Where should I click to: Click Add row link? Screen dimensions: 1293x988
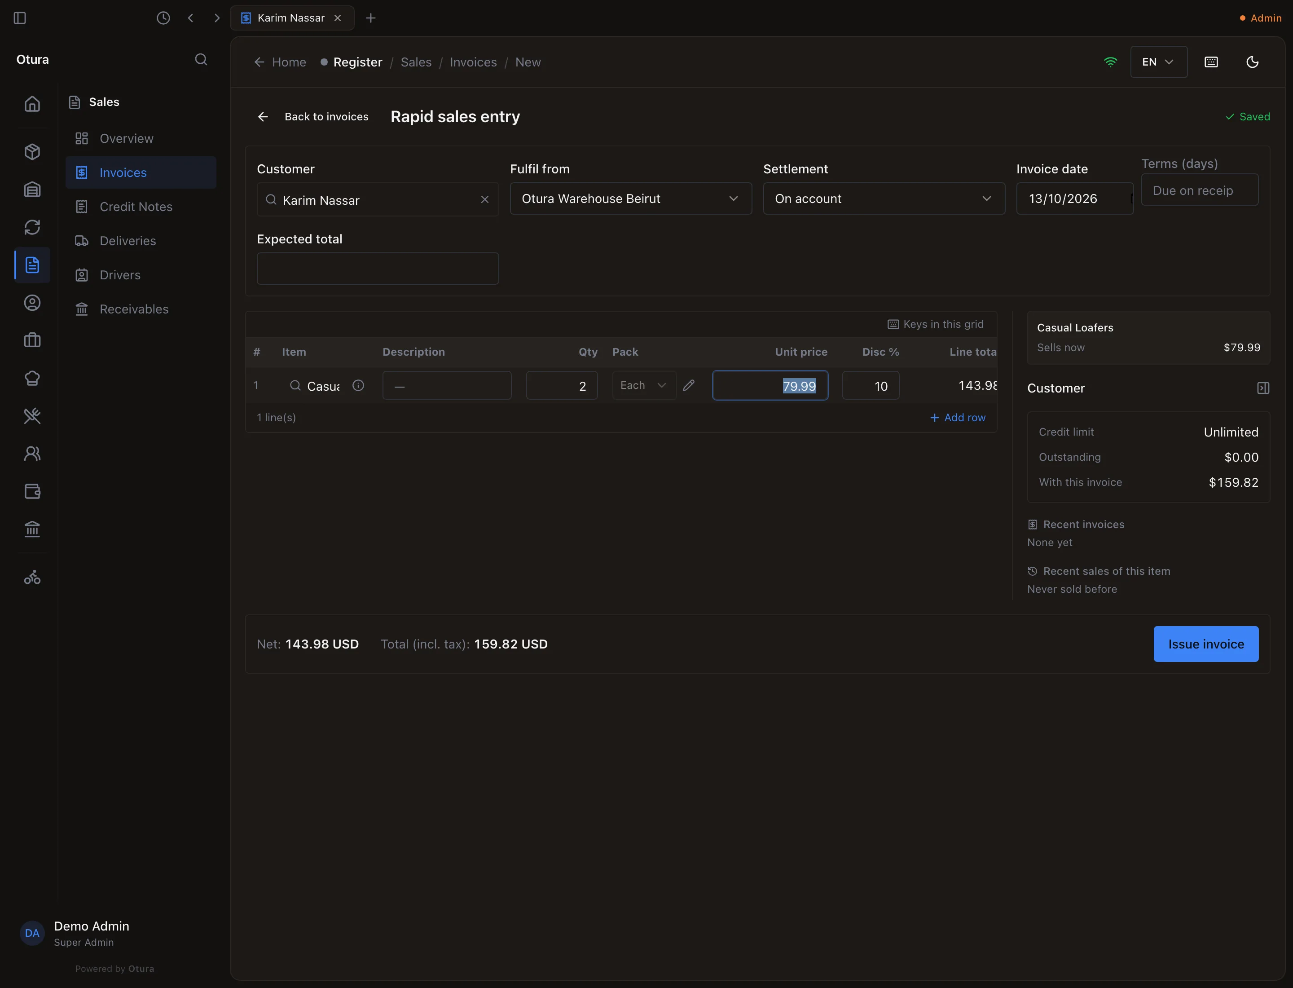tap(958, 418)
